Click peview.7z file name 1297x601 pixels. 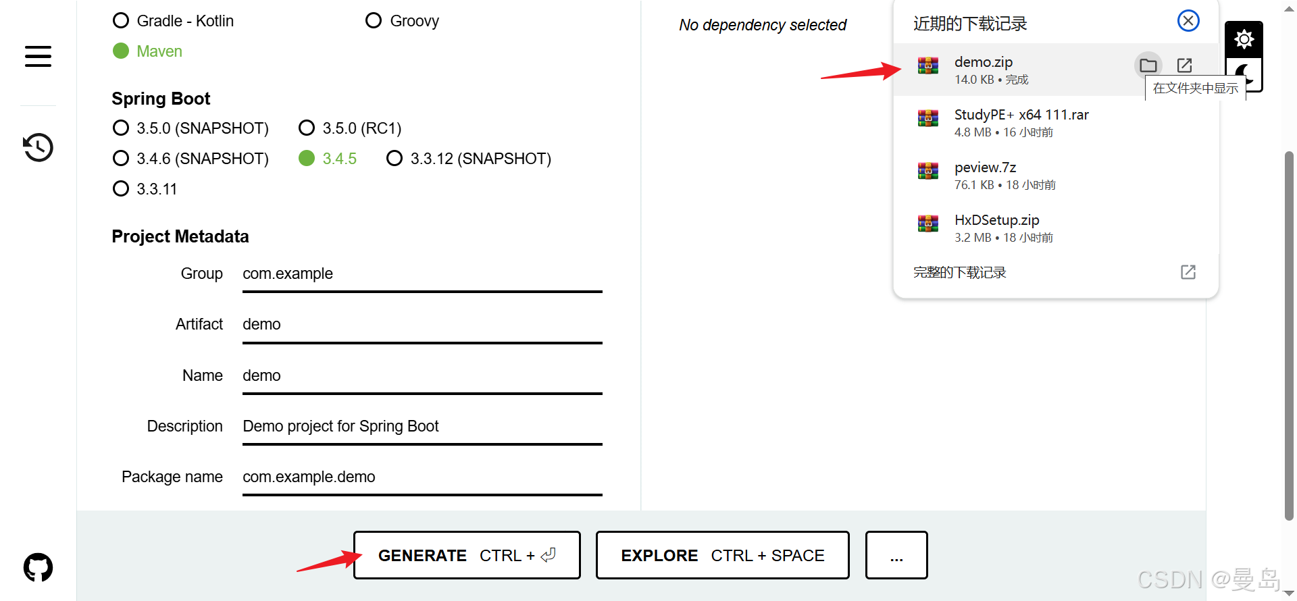pyautogui.click(x=985, y=167)
